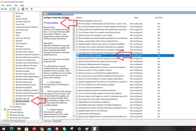Screen dimensions: 196x131
Task: Select the Work Folders tree item
Action: (21, 104)
